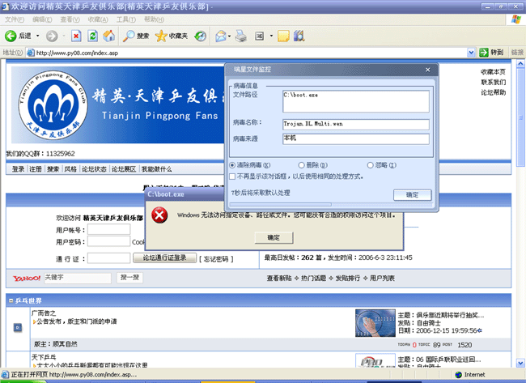Viewport: 526px width, 383px height.
Task: Open the 文件 menu
Action: click(15, 19)
